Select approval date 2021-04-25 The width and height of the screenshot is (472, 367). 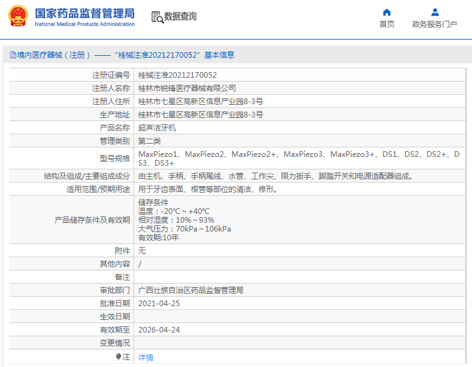click(x=159, y=304)
